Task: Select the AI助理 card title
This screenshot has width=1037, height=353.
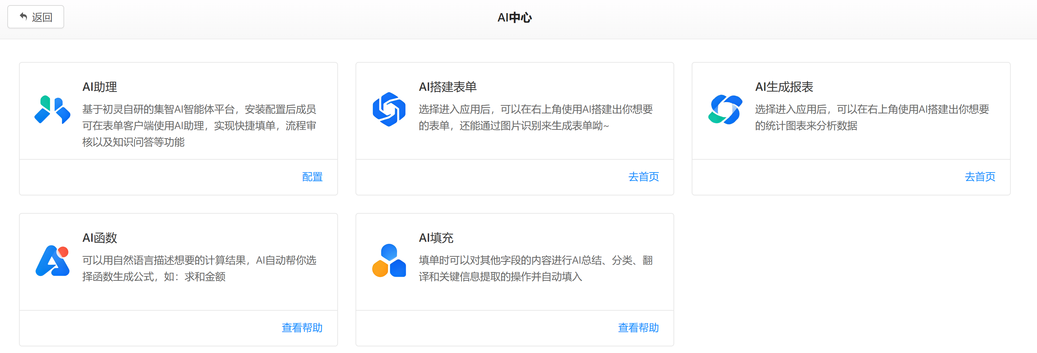Action: pyautogui.click(x=100, y=87)
